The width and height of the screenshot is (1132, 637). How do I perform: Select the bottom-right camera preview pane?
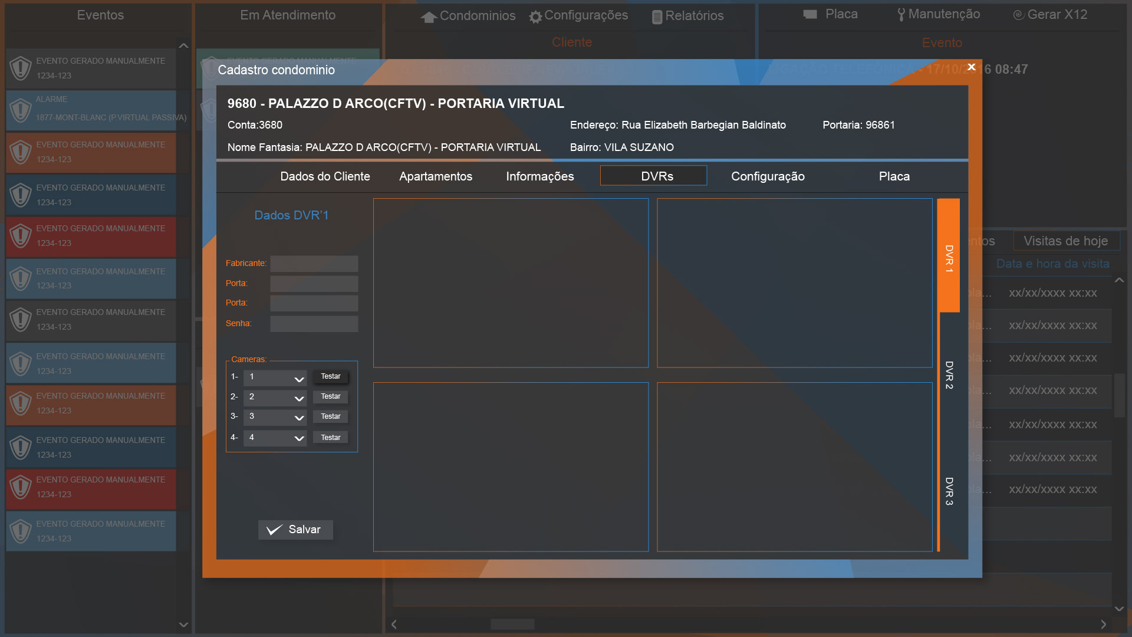click(795, 467)
